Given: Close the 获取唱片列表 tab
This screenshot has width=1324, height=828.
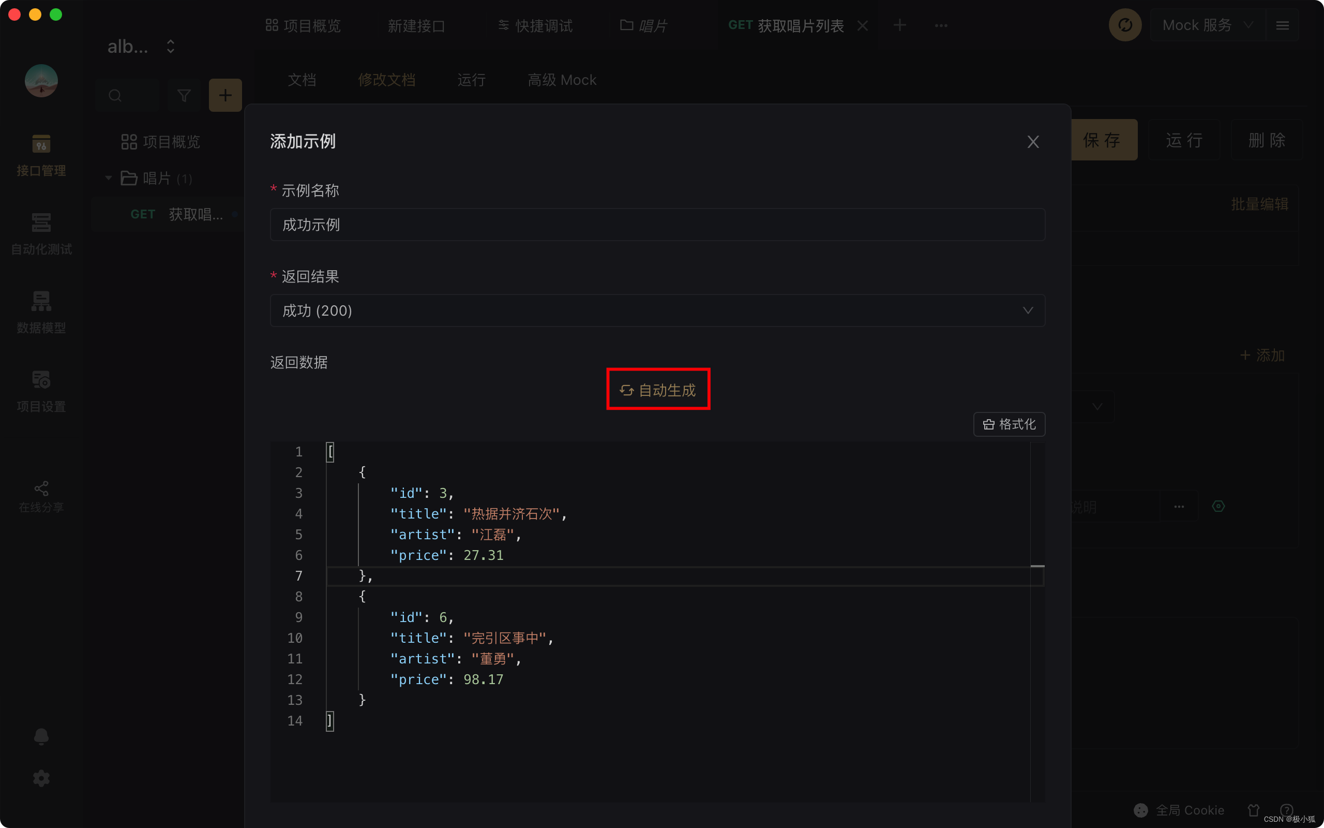Looking at the screenshot, I should point(863,26).
